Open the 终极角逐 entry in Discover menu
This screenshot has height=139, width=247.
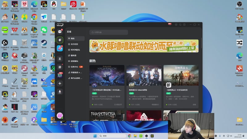pos(76,73)
